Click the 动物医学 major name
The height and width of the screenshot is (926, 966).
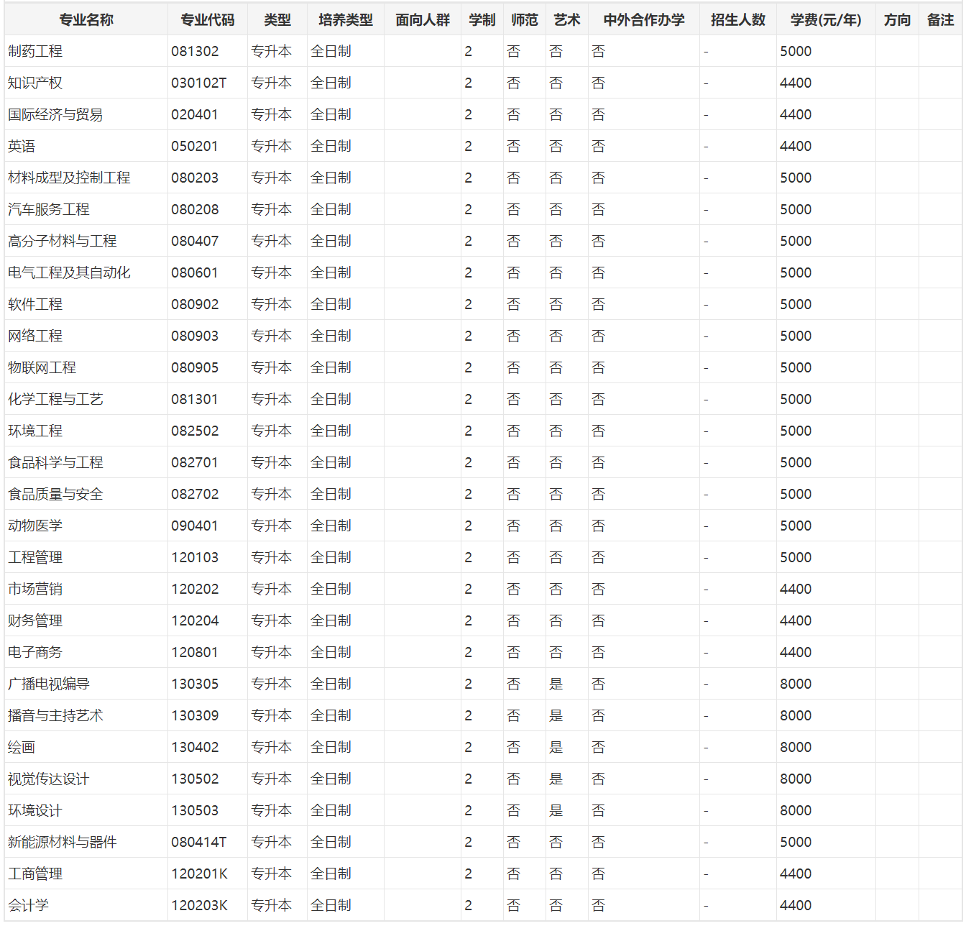pyautogui.click(x=35, y=526)
